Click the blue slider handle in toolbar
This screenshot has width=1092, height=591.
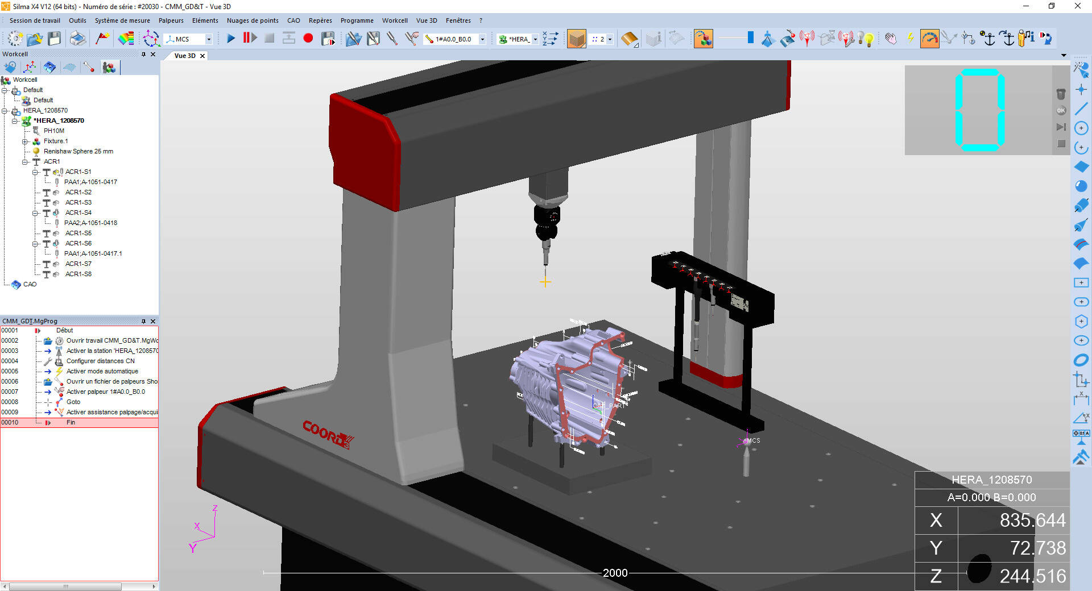click(x=750, y=38)
